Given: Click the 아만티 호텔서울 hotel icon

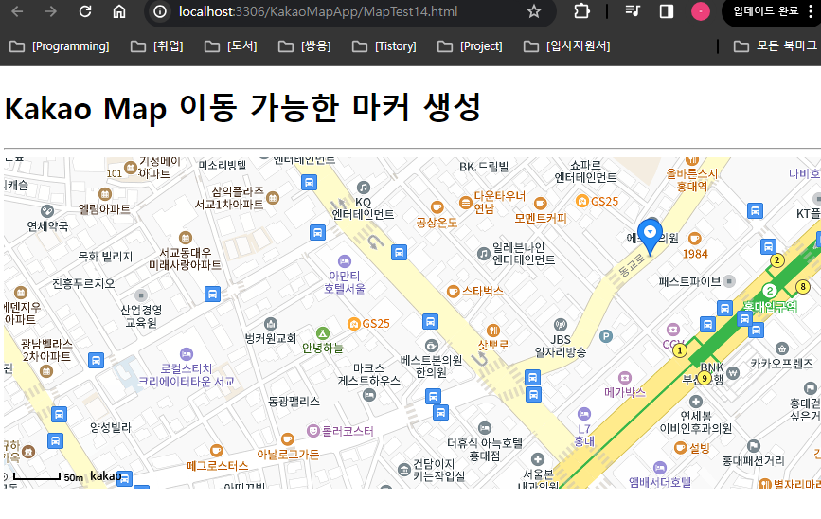Looking at the screenshot, I should 344,260.
